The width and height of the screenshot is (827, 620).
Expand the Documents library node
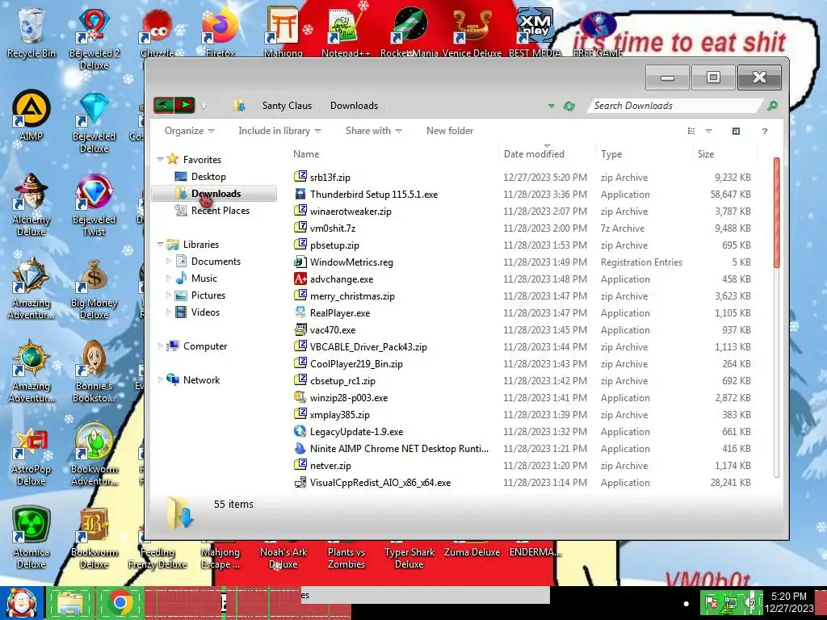pyautogui.click(x=168, y=262)
